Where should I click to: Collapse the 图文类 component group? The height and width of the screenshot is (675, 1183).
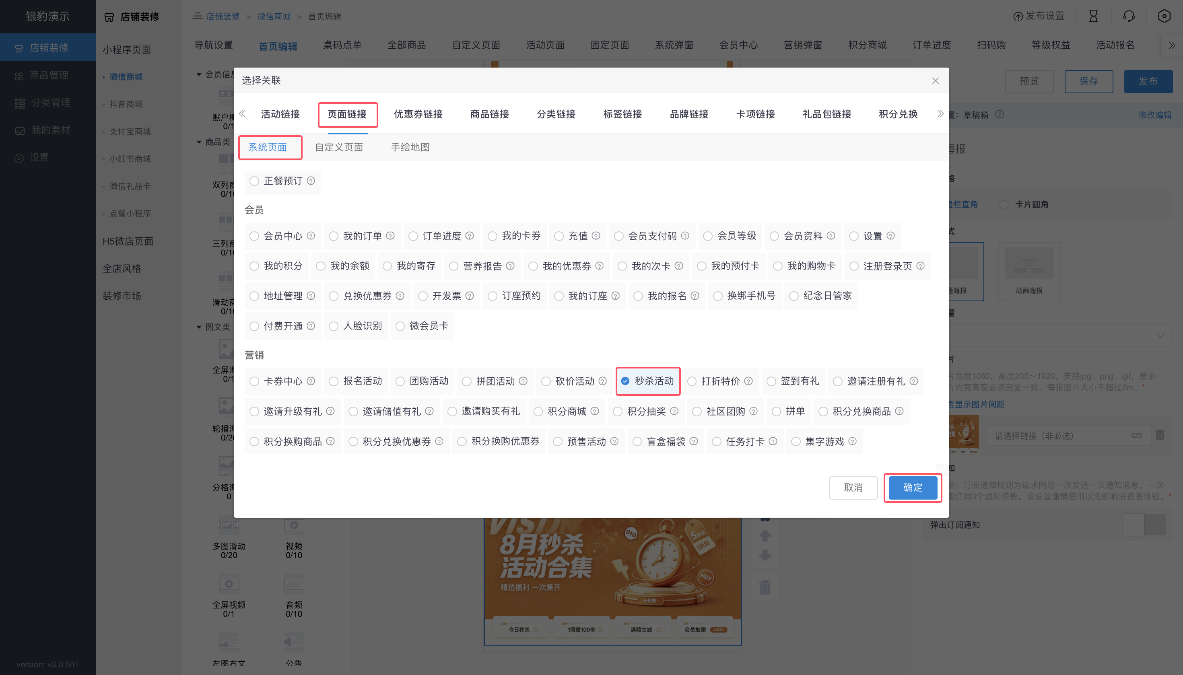pos(199,327)
